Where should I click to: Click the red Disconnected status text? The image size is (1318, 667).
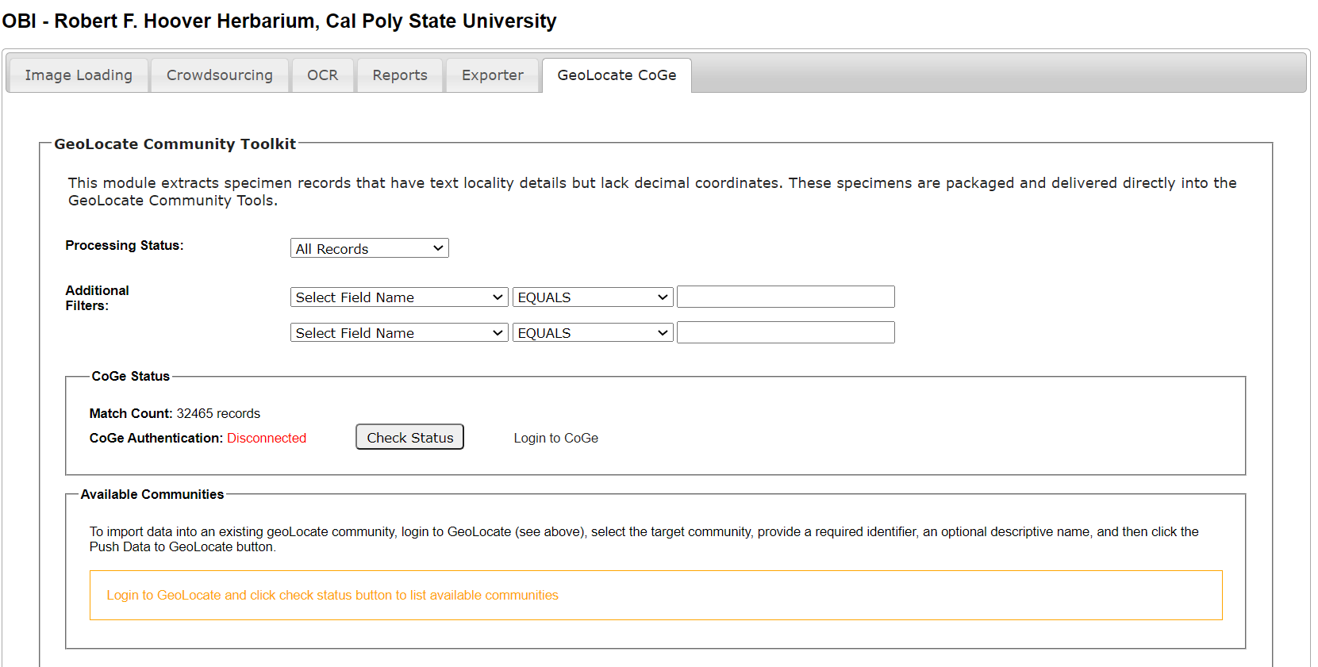[x=267, y=438]
